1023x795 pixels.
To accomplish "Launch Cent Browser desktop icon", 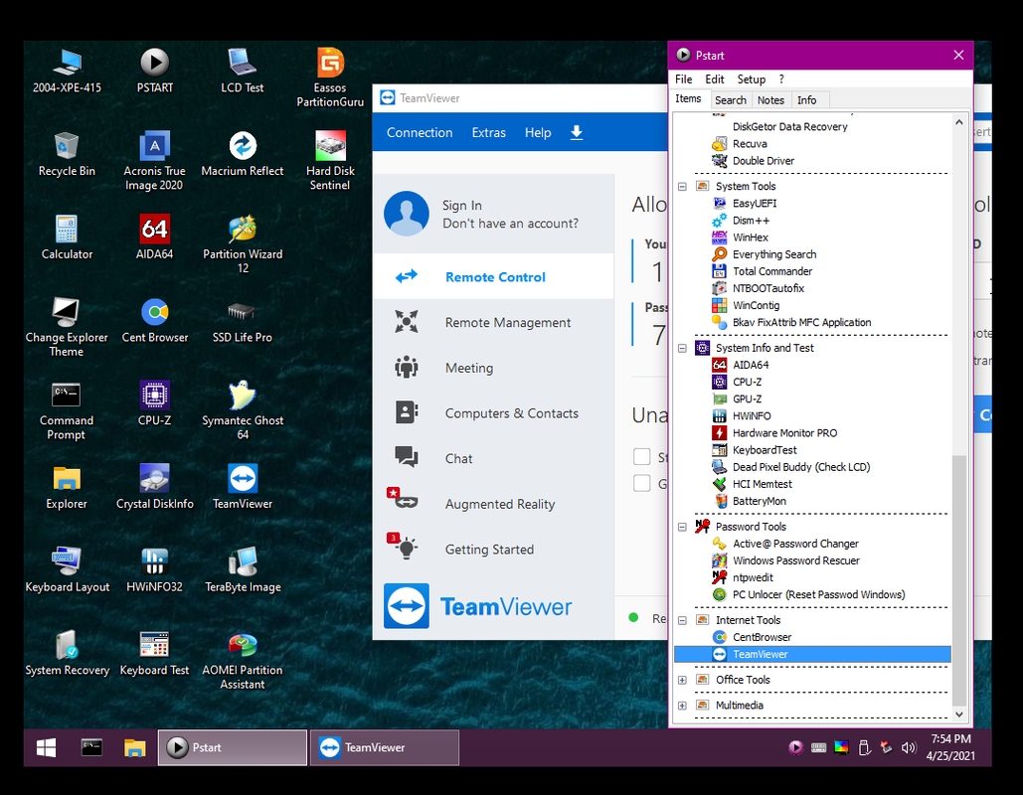I will (155, 320).
